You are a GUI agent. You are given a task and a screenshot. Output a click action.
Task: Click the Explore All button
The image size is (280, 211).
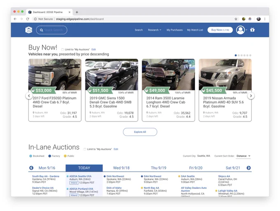click(140, 132)
